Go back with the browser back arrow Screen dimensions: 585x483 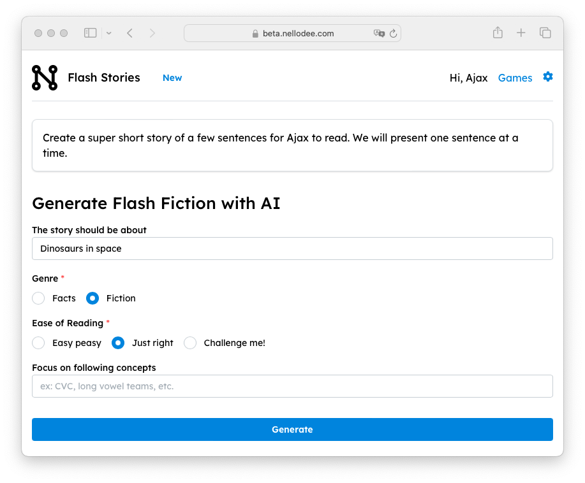click(x=130, y=33)
